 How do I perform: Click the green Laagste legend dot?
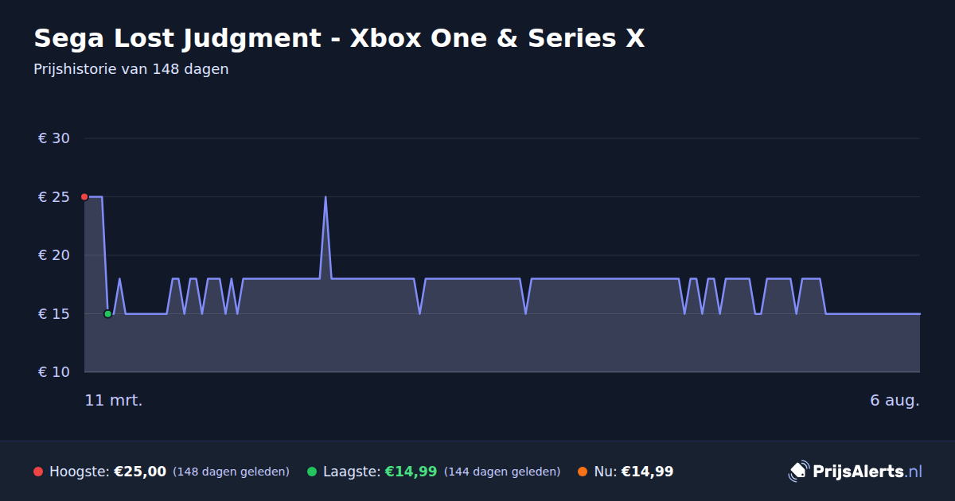point(312,472)
